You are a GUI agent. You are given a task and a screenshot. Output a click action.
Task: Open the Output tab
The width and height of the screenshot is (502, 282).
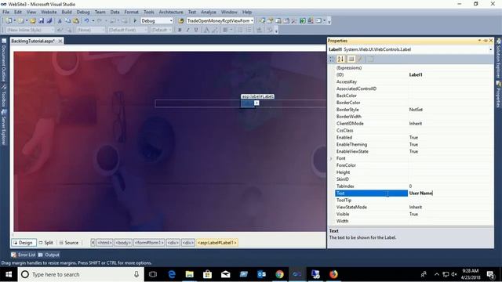[49, 255]
